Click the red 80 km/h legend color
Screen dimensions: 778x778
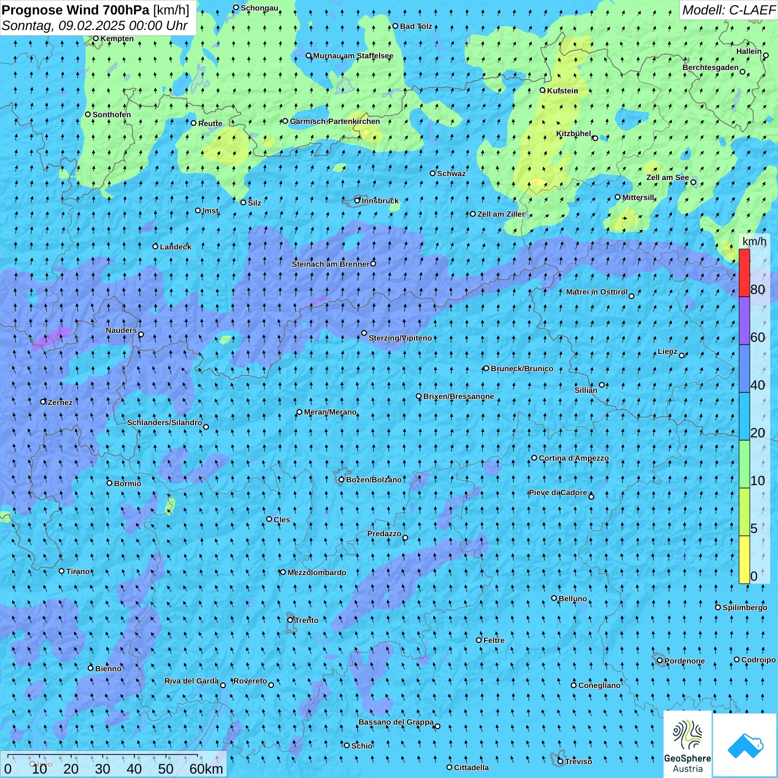pyautogui.click(x=745, y=273)
